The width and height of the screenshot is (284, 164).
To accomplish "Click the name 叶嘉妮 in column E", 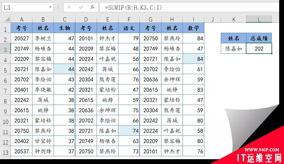I will [108, 59].
